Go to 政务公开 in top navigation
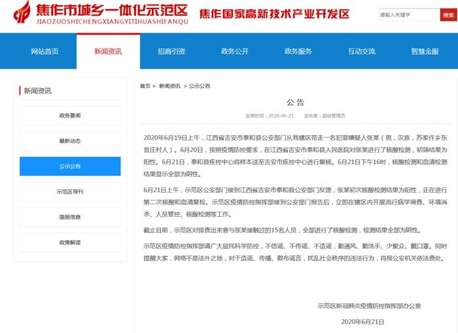 coord(235,52)
